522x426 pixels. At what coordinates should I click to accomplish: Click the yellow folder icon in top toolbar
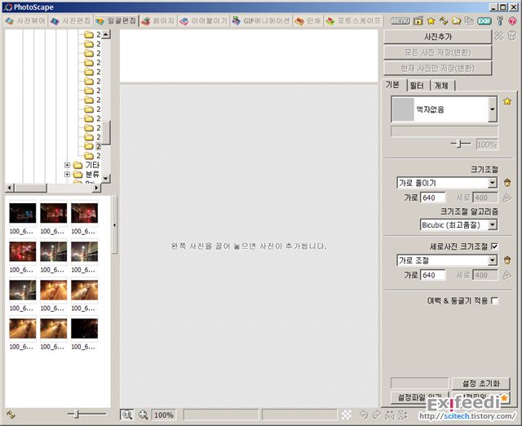[456, 21]
